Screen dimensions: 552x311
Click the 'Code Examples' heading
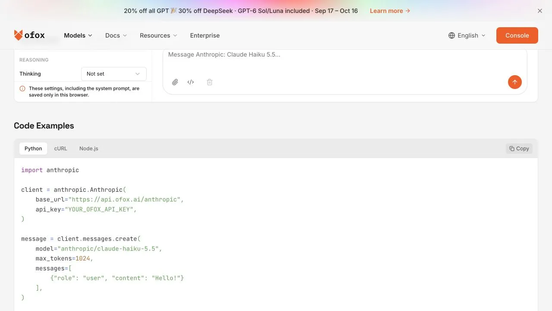44,126
